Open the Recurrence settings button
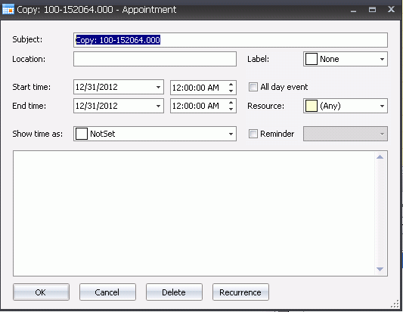The width and height of the screenshot is (403, 312). (240, 292)
